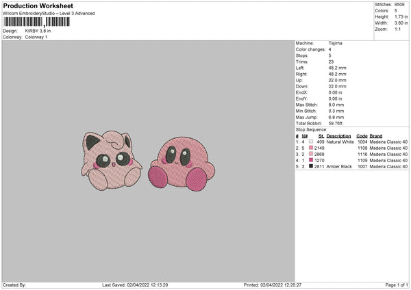
Task: Click the Natural White color swatch
Action: point(312,142)
